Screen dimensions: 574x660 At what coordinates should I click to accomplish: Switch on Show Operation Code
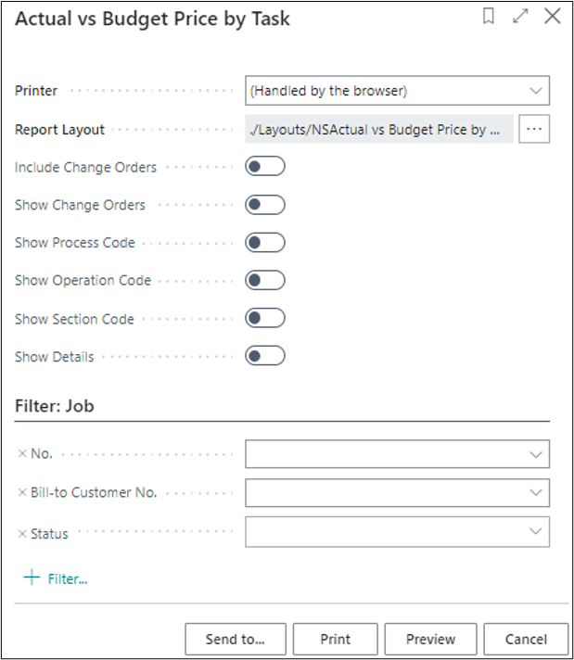(x=264, y=280)
